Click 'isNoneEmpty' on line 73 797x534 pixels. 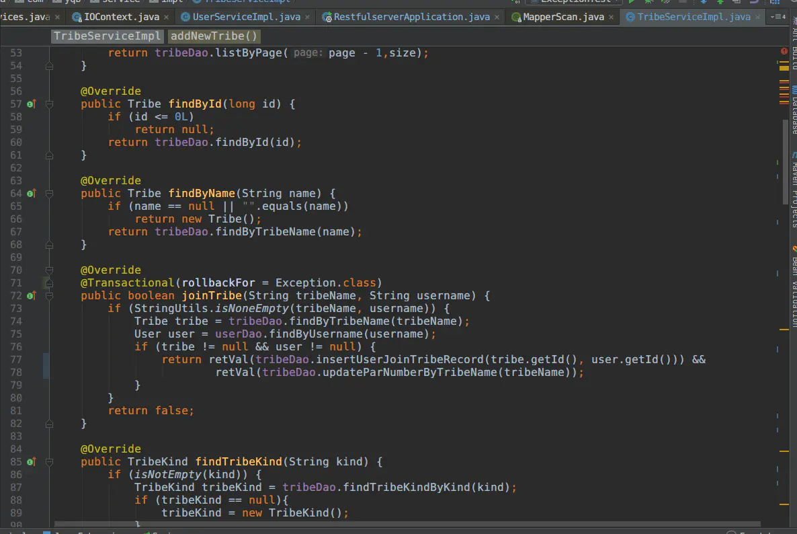point(252,309)
